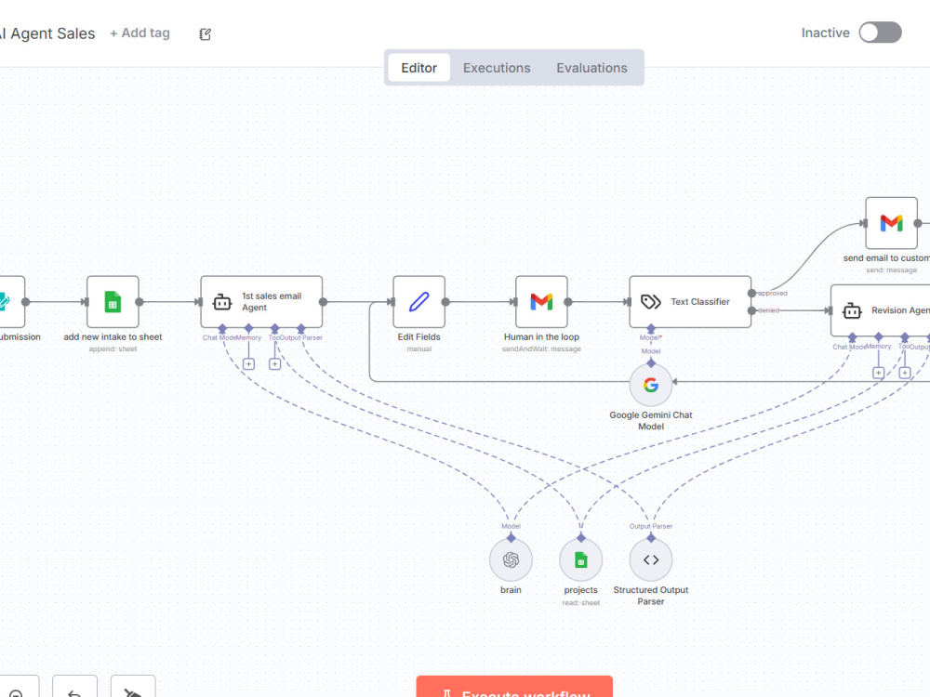This screenshot has width=930, height=697.
Task: Click the edit-note icon beside Add tag
Action: click(x=205, y=34)
